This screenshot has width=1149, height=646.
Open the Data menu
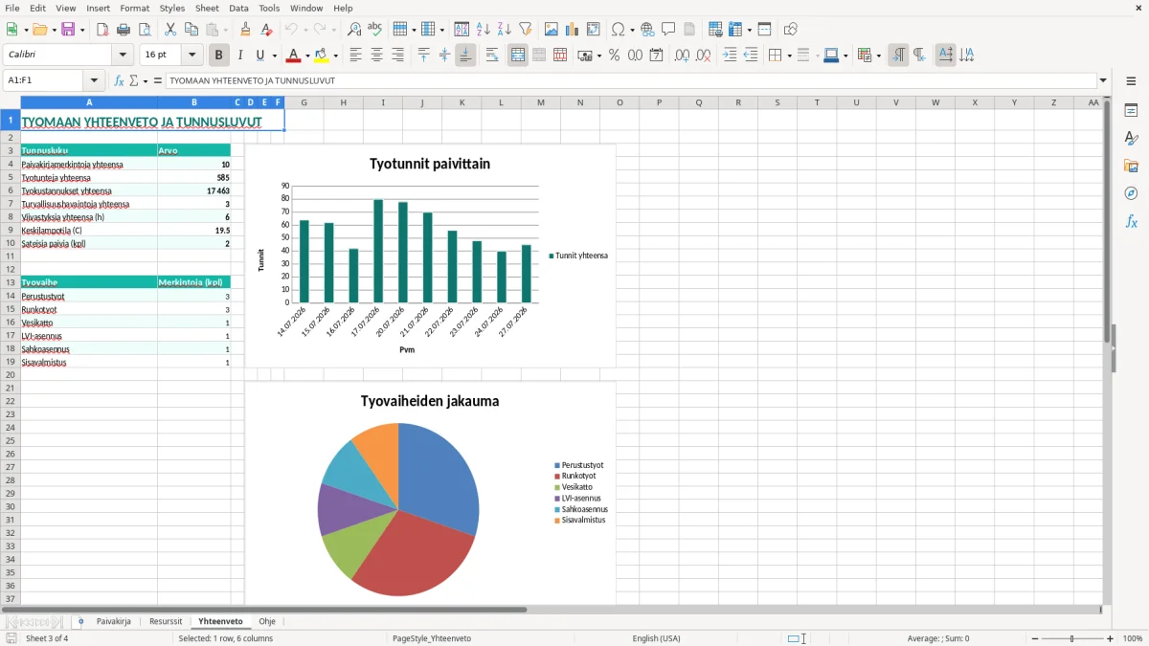point(238,8)
